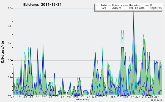This screenshot has height=102, width=165.
Task: Click the 'Ediciones/min' y-axis label
Action: [2, 52]
